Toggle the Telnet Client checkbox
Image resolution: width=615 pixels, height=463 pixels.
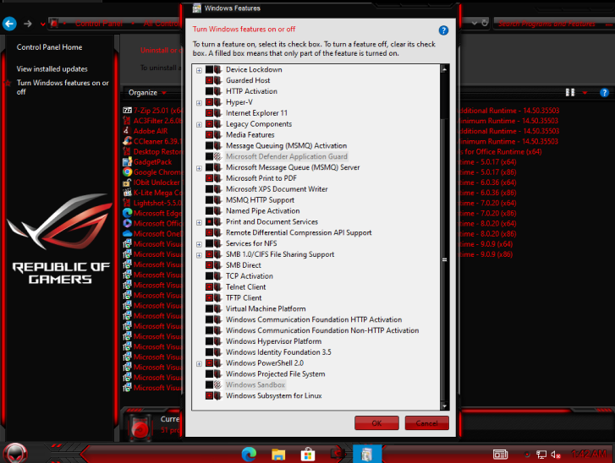[210, 286]
